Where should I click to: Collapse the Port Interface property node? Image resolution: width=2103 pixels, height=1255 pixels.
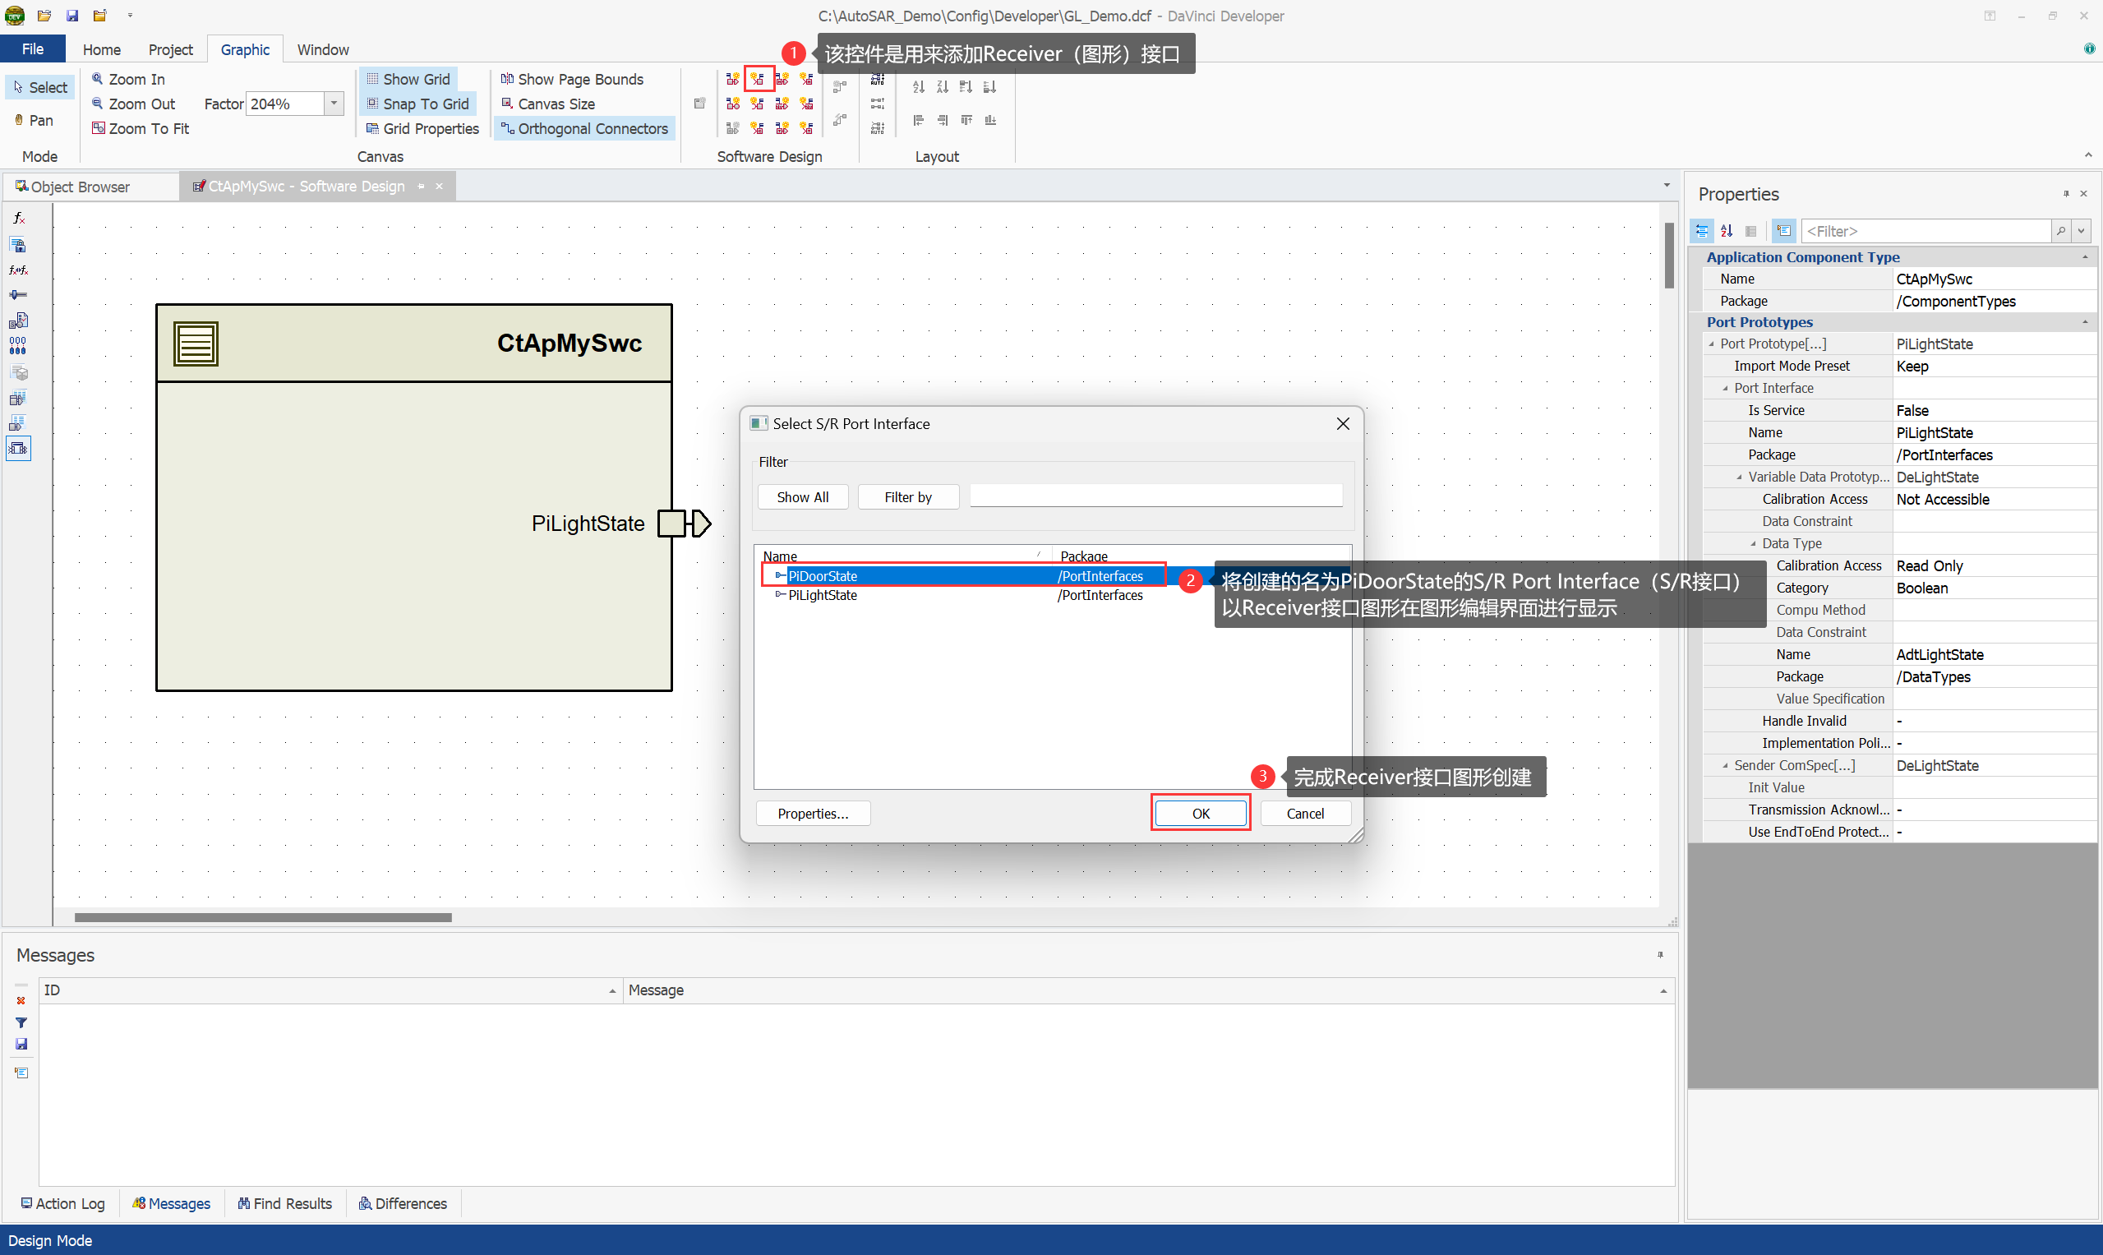point(1726,388)
